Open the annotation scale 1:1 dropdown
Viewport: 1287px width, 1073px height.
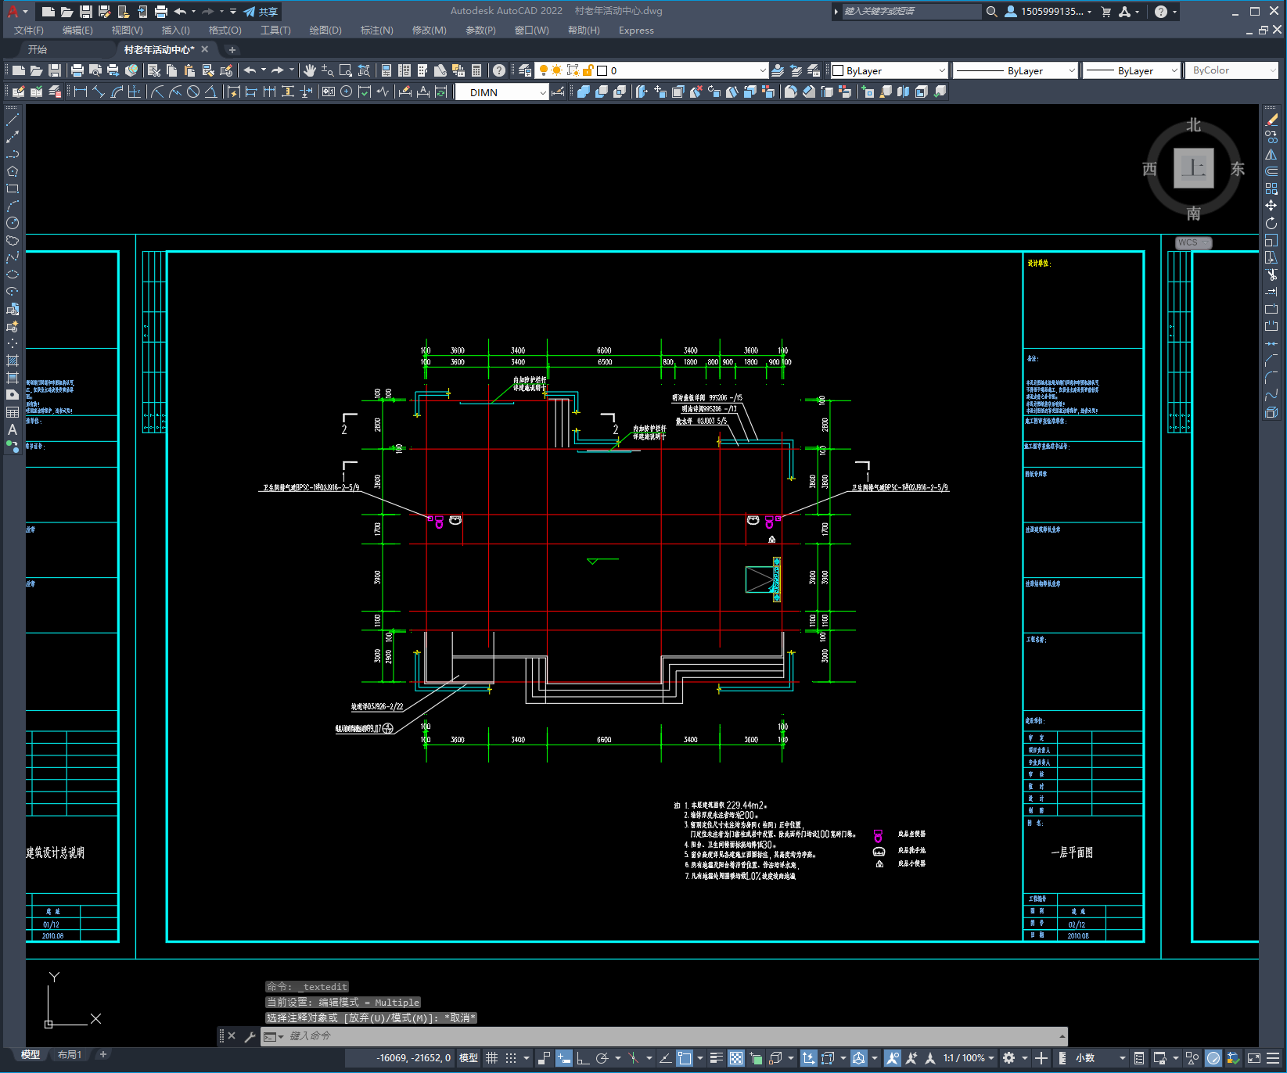tap(969, 1058)
